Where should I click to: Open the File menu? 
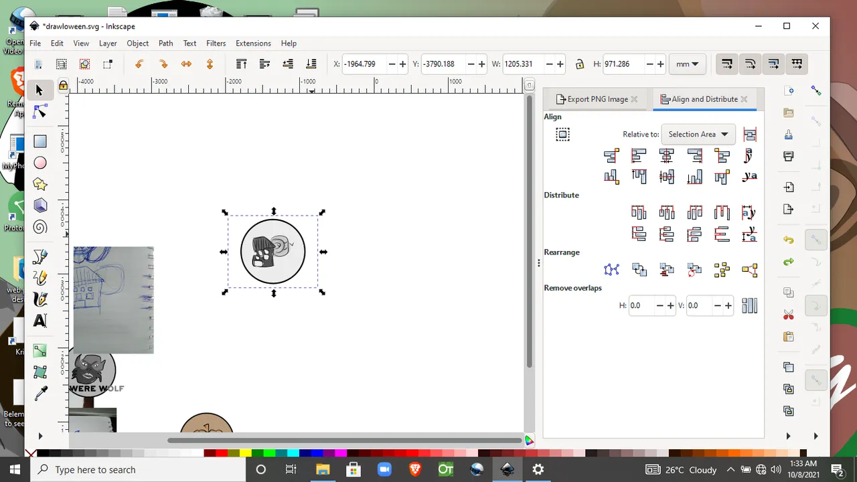(x=35, y=43)
